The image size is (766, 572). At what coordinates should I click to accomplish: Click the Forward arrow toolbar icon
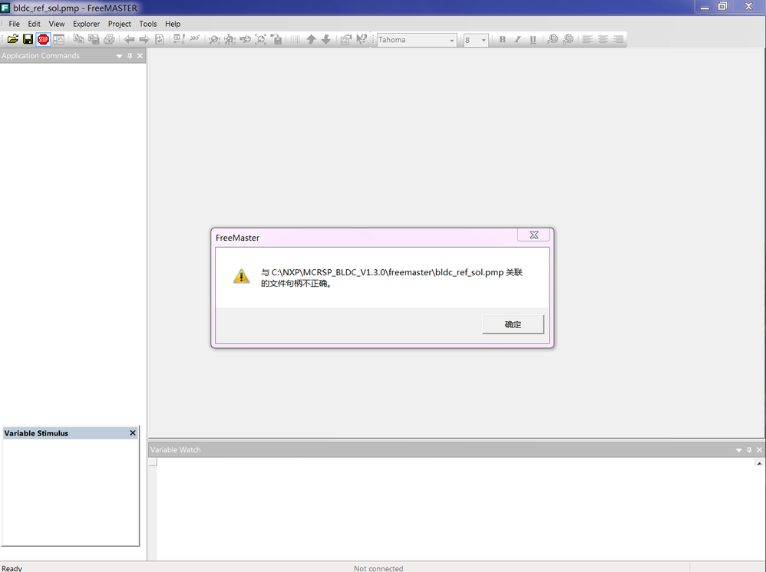pos(144,40)
